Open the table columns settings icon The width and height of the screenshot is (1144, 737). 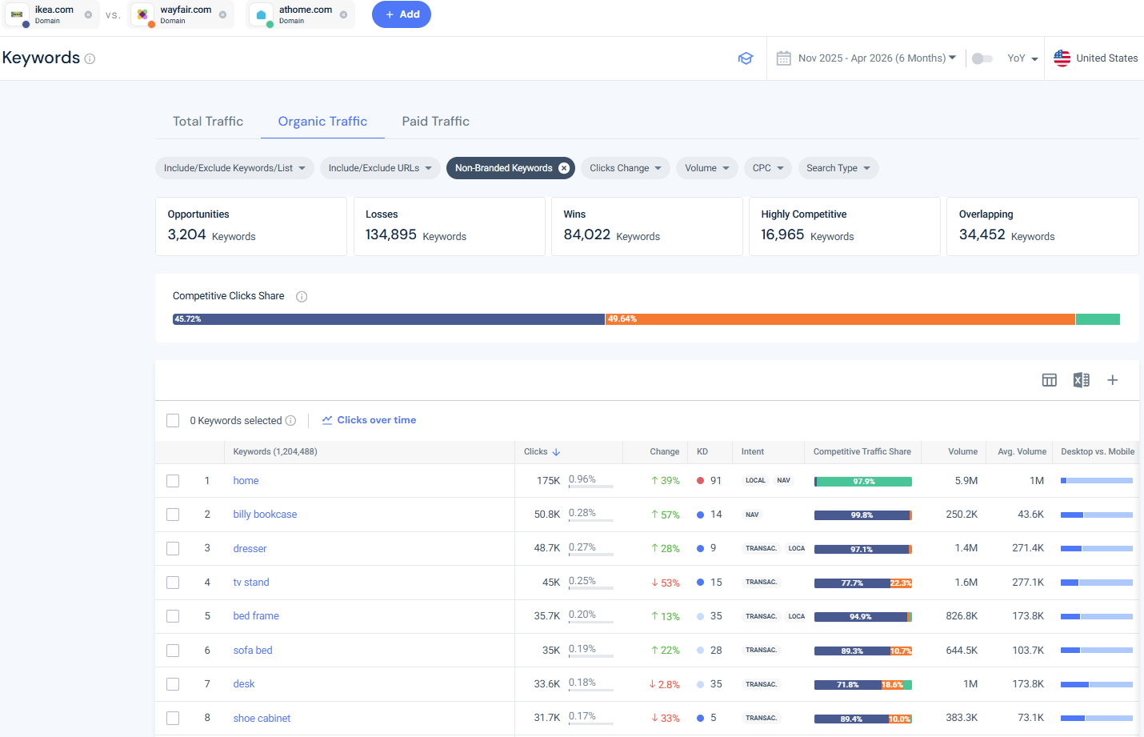[1050, 380]
